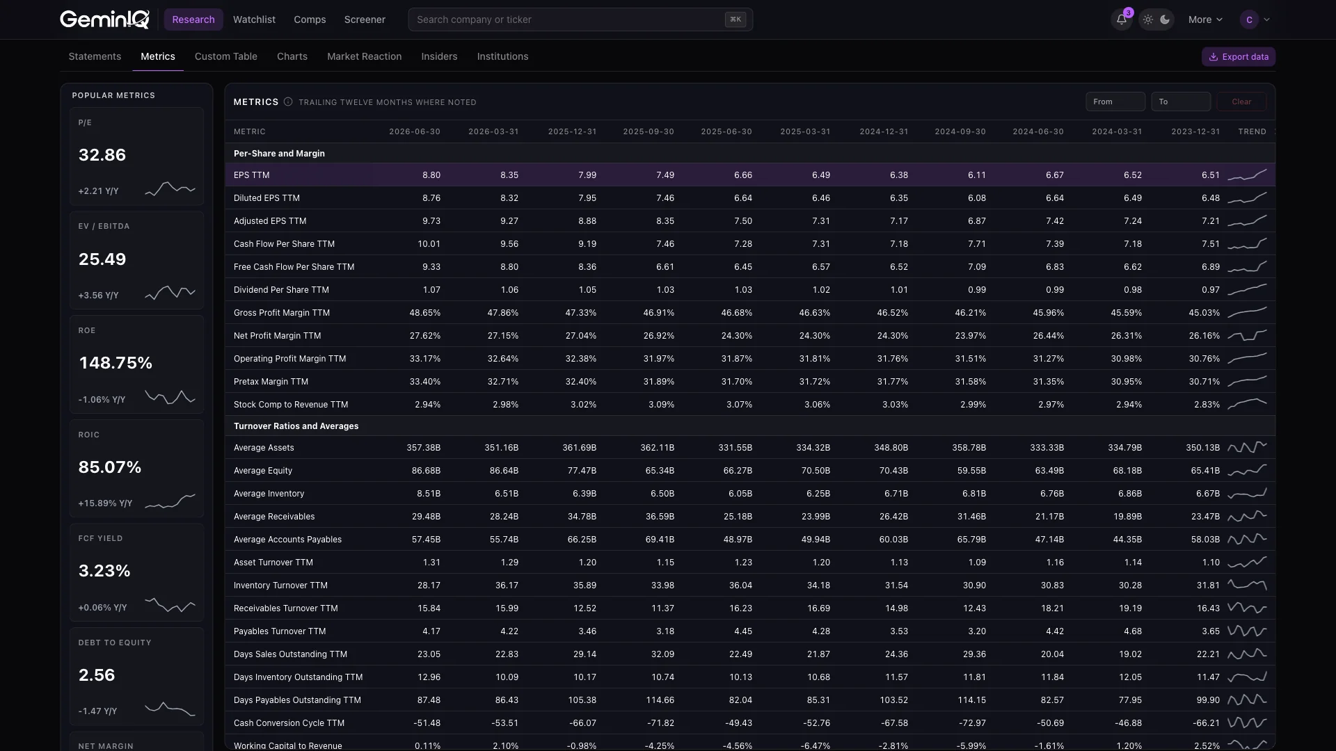Click the TREND column header
The width and height of the screenshot is (1336, 751).
tap(1252, 131)
